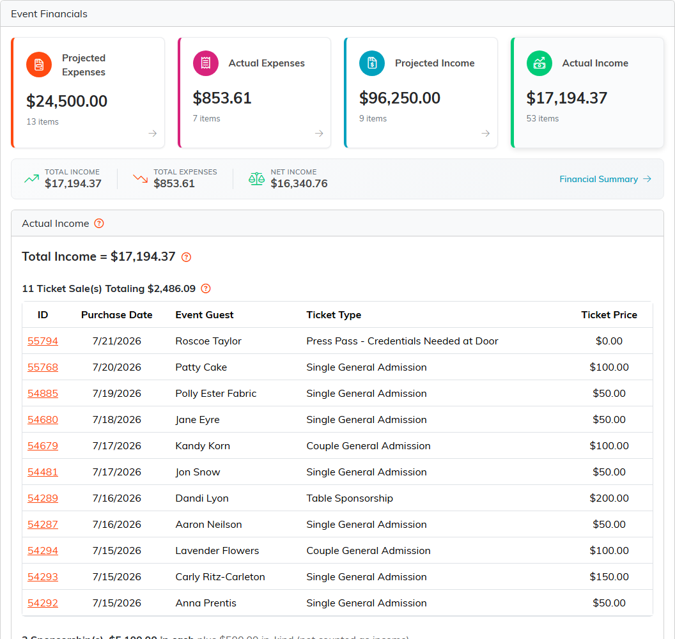675x639 pixels.
Task: Open ticket ID 54289
Action: (x=43, y=498)
